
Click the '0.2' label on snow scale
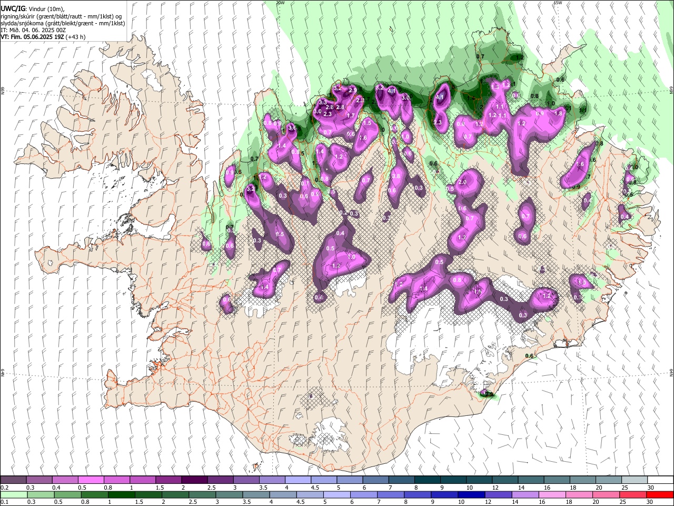click(4, 488)
